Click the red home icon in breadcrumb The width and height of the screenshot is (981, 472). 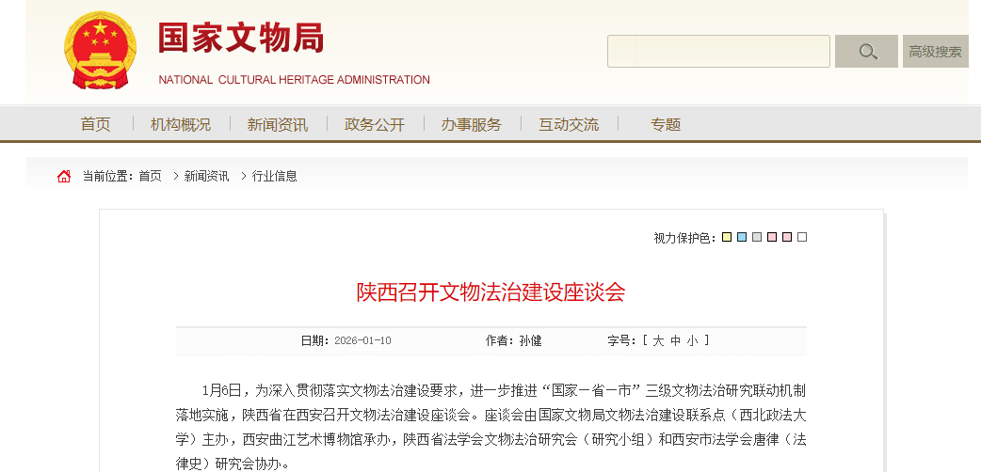pos(64,176)
